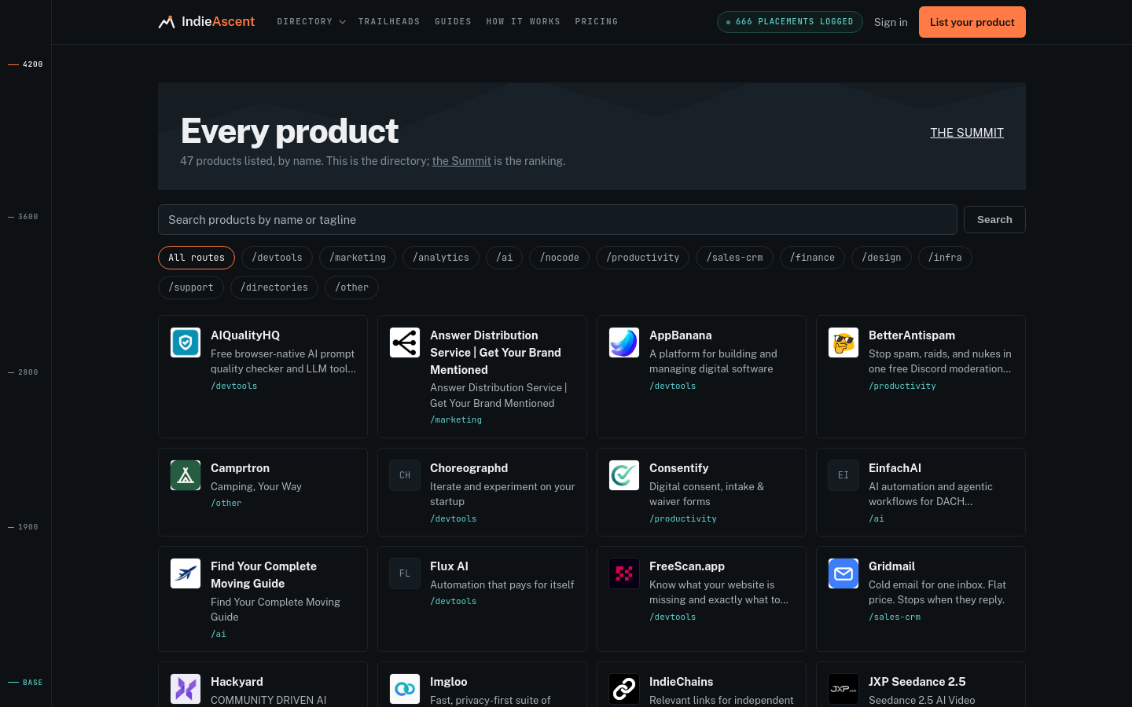Follow the inline 'the Summit' text link
1132x707 pixels.
[x=461, y=161]
